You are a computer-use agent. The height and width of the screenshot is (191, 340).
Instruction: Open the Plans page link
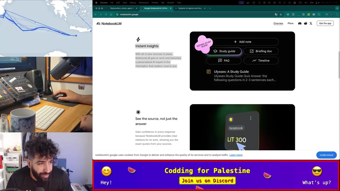point(291,23)
